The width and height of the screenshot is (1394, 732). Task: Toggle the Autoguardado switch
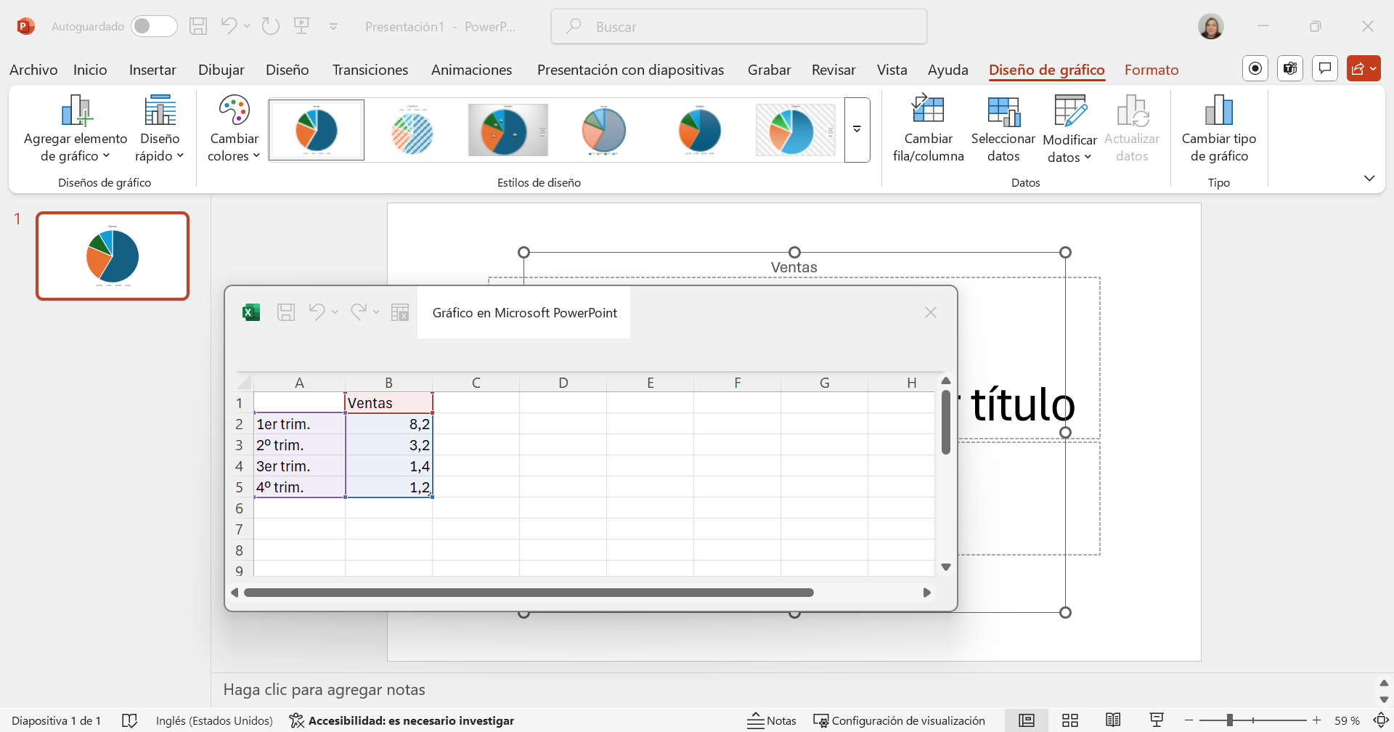click(x=154, y=26)
